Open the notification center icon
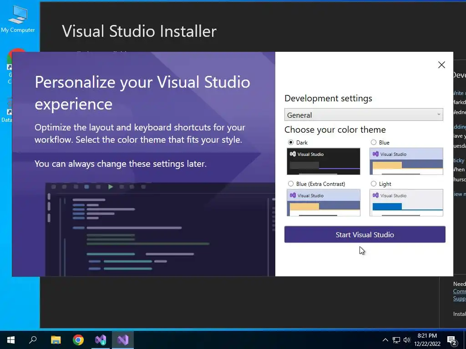The width and height of the screenshot is (466, 349). (x=452, y=340)
